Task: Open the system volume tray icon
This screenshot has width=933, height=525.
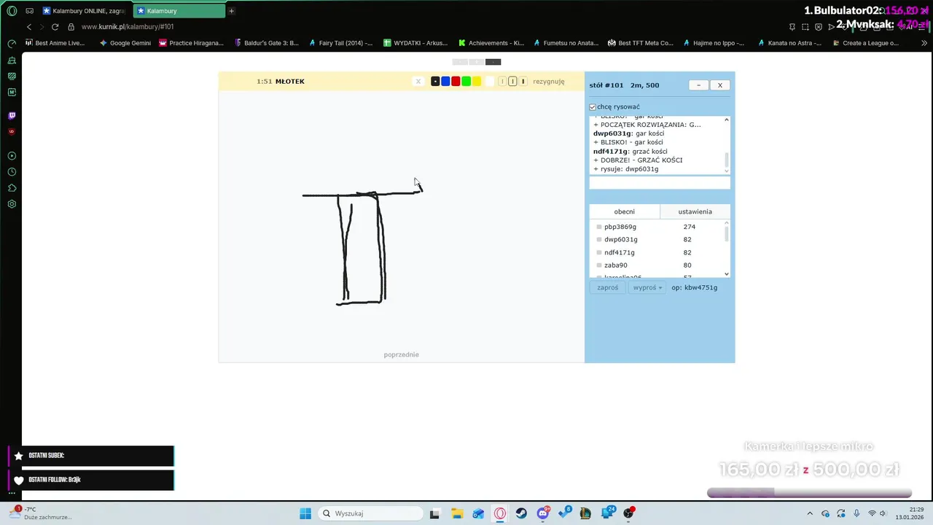Action: 883,513
